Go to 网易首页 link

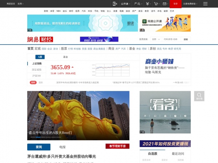pos(11,4)
